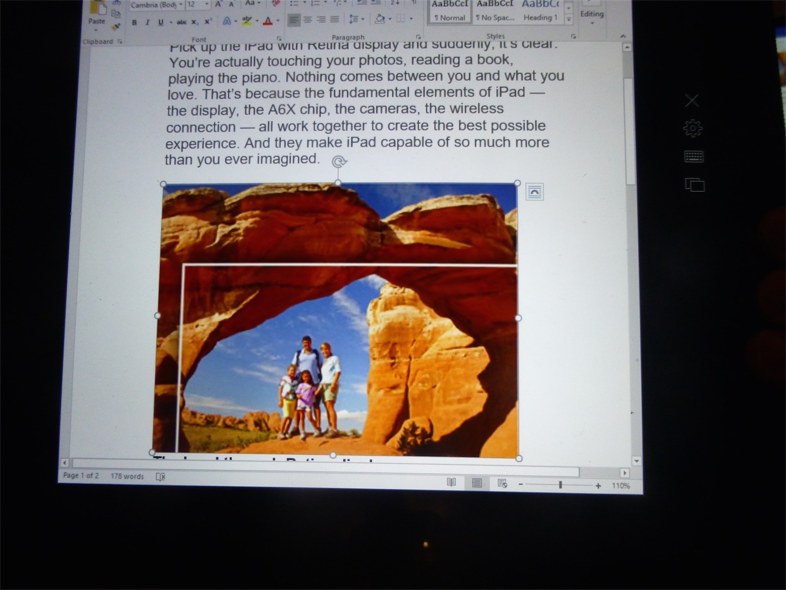Image resolution: width=786 pixels, height=590 pixels.
Task: Switch to Print Layout view
Action: click(x=477, y=483)
